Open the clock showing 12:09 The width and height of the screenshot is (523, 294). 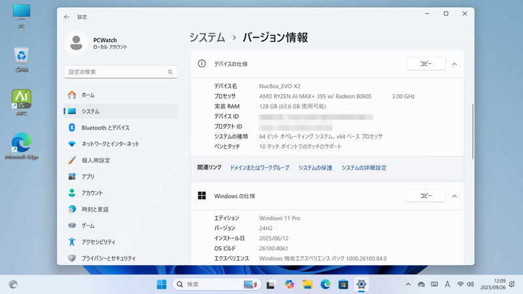(493, 284)
